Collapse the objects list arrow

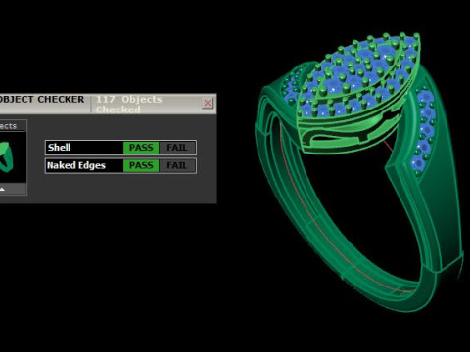click(x=2, y=189)
